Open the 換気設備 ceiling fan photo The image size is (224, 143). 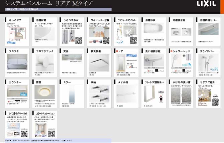click(x=99, y=63)
